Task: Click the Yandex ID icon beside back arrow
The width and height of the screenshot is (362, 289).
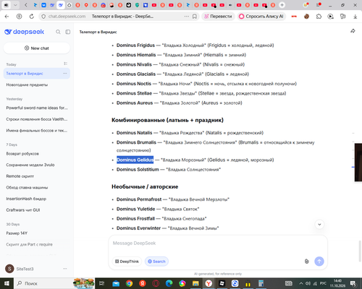Action: pyautogui.click(x=19, y=17)
